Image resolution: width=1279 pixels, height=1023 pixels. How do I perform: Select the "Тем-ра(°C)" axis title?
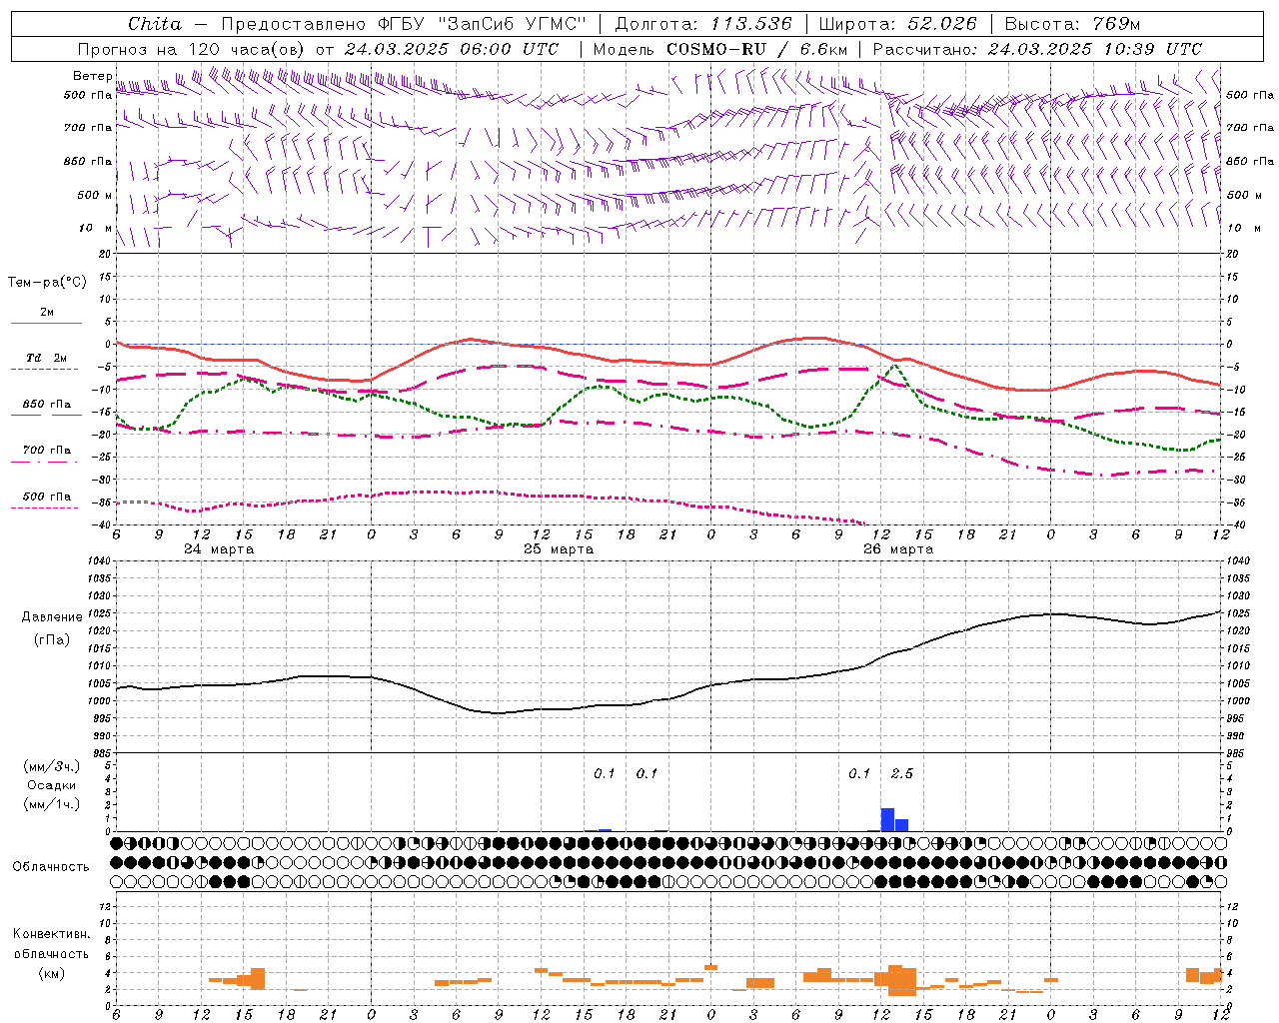pos(47,283)
